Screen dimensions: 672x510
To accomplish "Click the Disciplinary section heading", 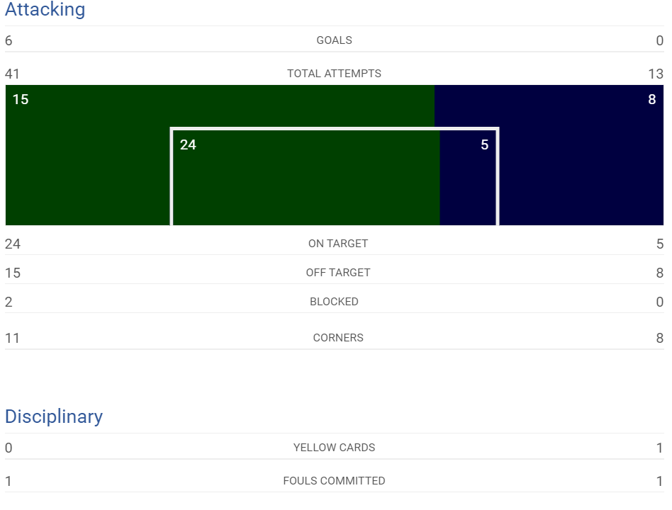I will [54, 416].
